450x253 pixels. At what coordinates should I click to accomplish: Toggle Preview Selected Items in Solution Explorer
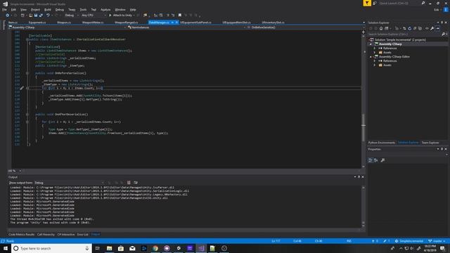point(437,28)
